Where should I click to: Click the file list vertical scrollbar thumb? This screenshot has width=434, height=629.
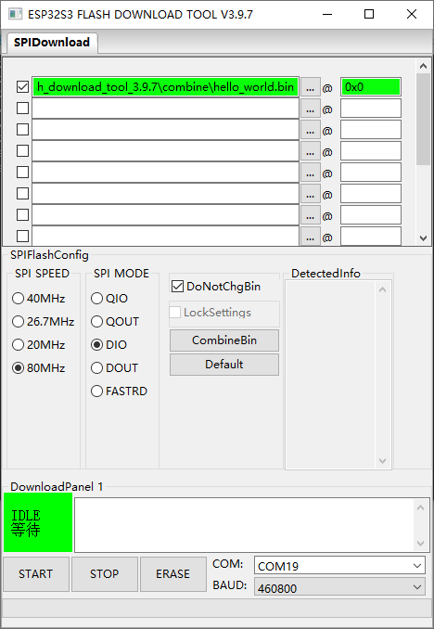(x=423, y=119)
